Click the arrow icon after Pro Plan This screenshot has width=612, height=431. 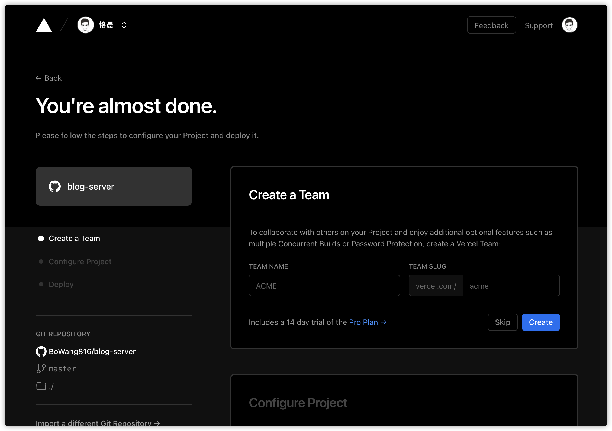pyautogui.click(x=383, y=322)
